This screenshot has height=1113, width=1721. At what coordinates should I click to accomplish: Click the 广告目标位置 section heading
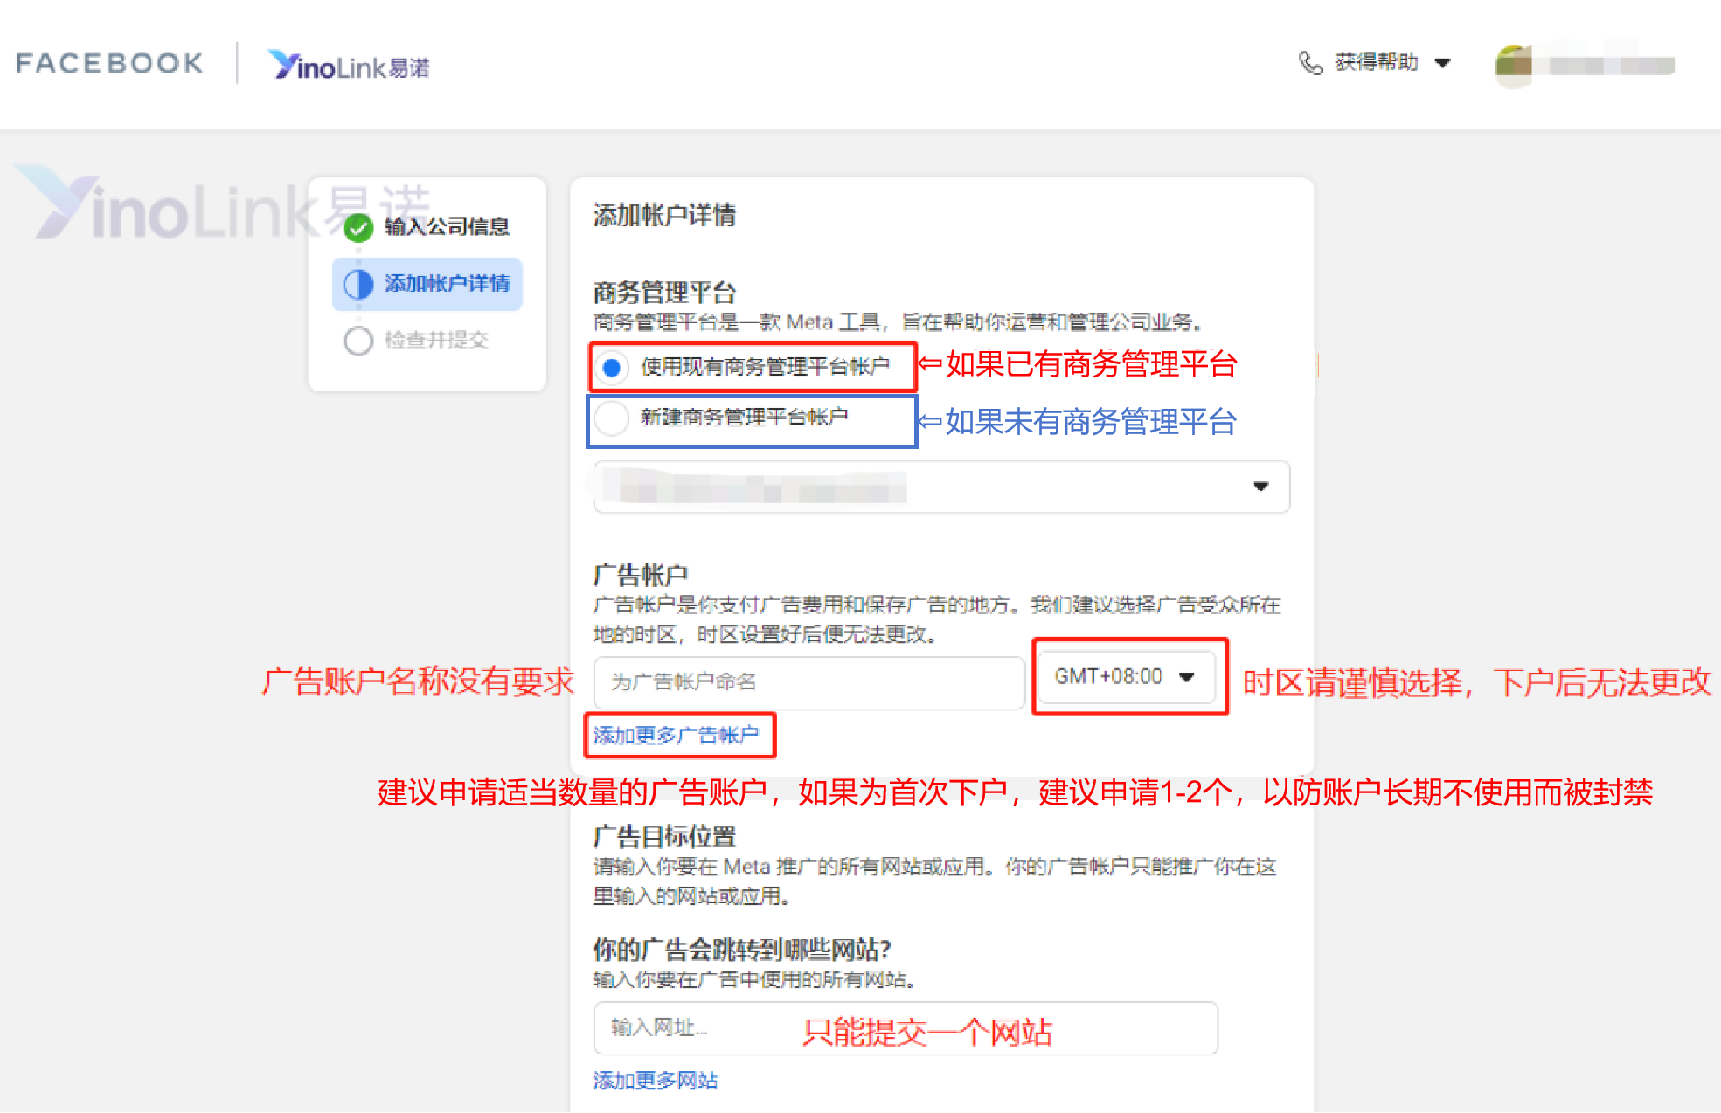(664, 837)
